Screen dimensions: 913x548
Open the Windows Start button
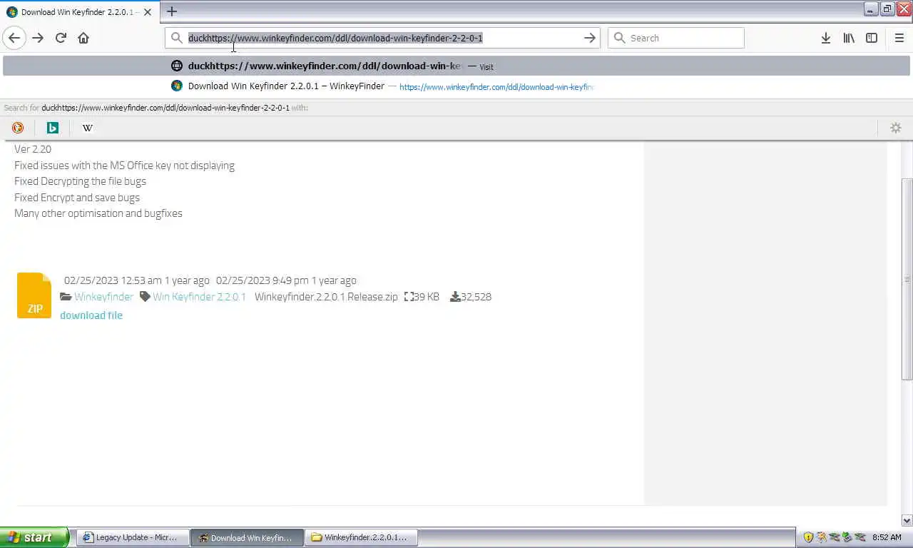(x=34, y=537)
